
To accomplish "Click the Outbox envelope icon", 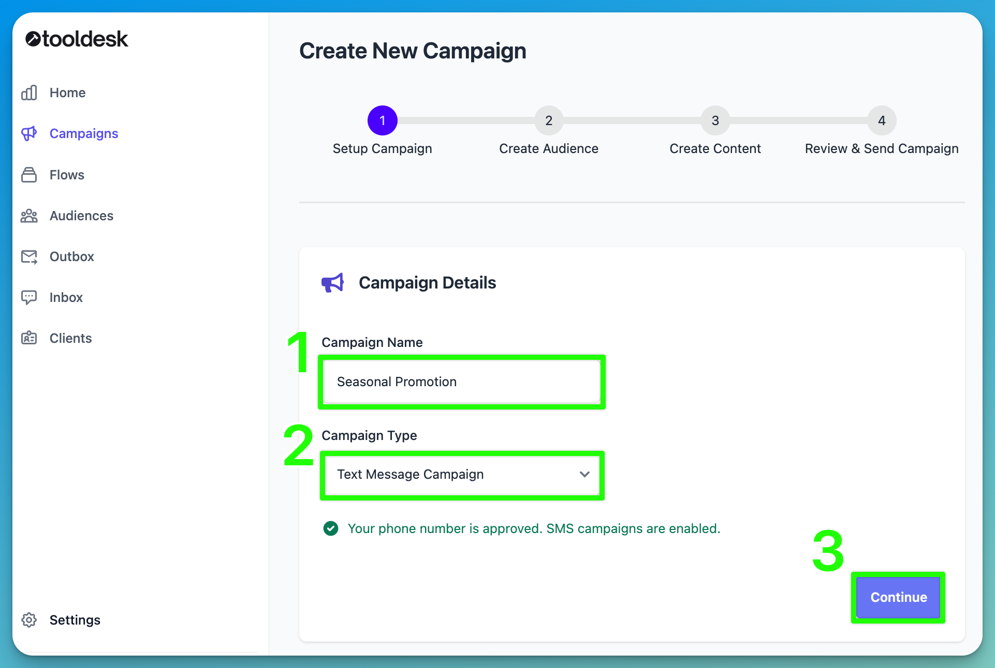I will click(x=30, y=256).
